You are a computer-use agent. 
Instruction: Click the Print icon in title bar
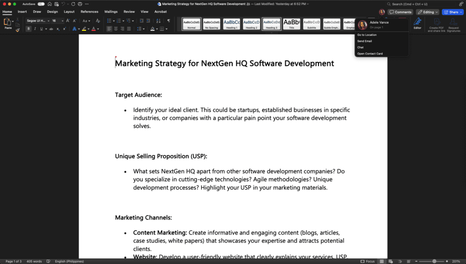click(80, 4)
